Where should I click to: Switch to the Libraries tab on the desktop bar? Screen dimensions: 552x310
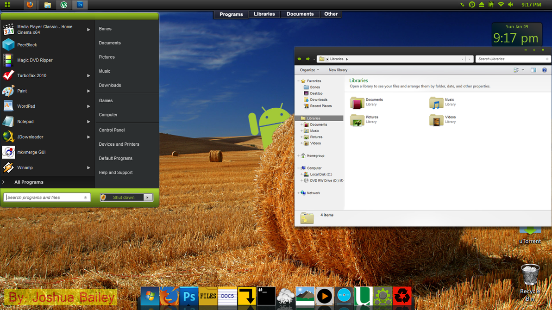point(264,14)
